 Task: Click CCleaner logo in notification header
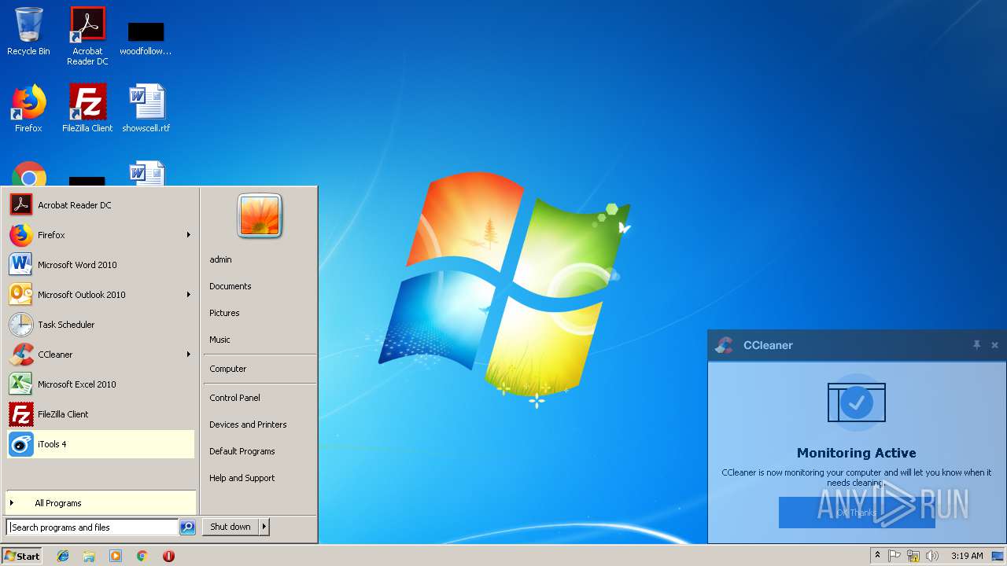724,345
